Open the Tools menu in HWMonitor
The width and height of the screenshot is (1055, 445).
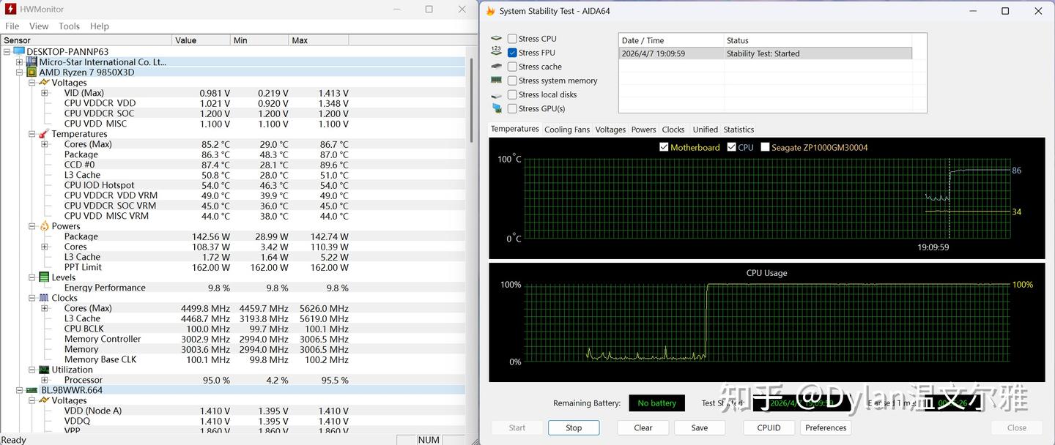click(x=69, y=26)
